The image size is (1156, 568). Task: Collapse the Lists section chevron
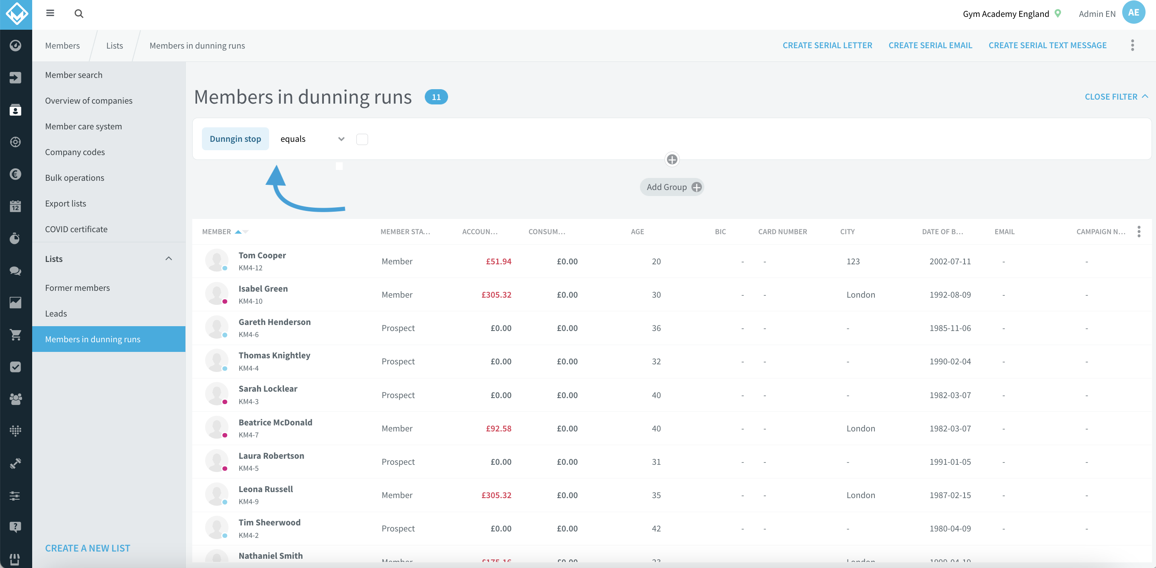point(169,259)
